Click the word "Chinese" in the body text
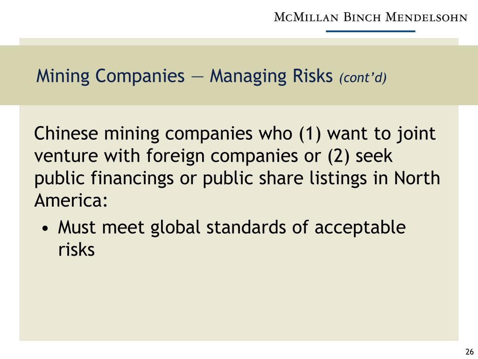This screenshot has width=478, height=359. point(67,134)
